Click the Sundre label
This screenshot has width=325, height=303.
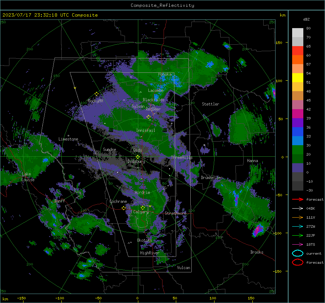coord(109,149)
